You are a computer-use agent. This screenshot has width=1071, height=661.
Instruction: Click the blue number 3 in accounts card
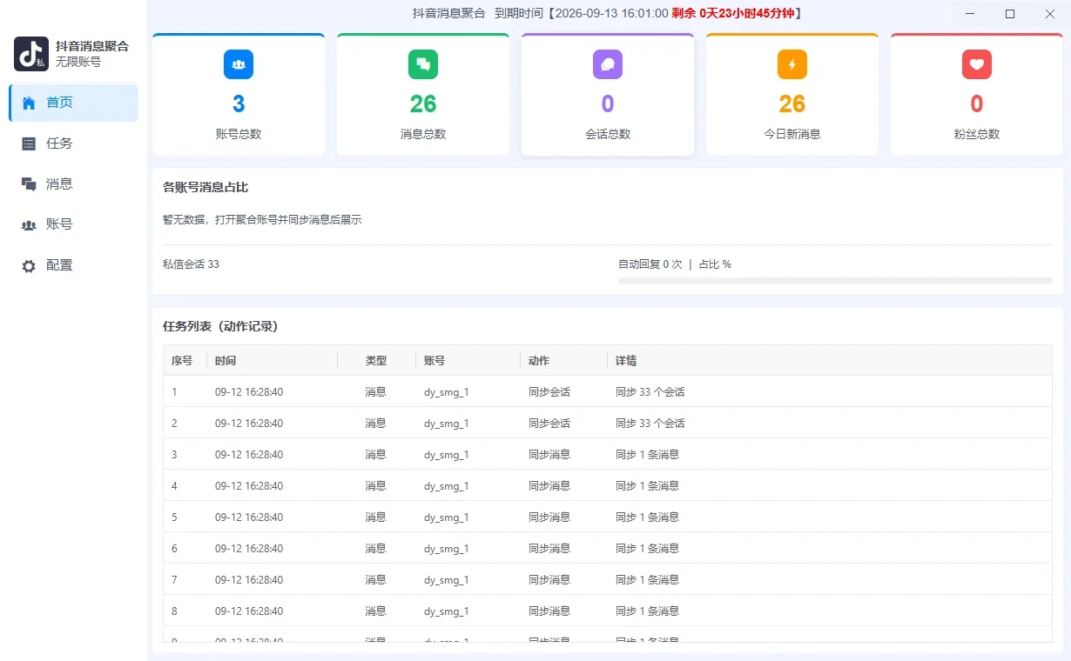tap(239, 104)
